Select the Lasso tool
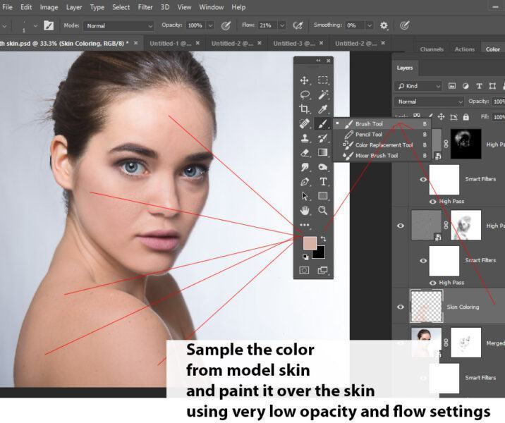This screenshot has width=505, height=423. coord(305,94)
